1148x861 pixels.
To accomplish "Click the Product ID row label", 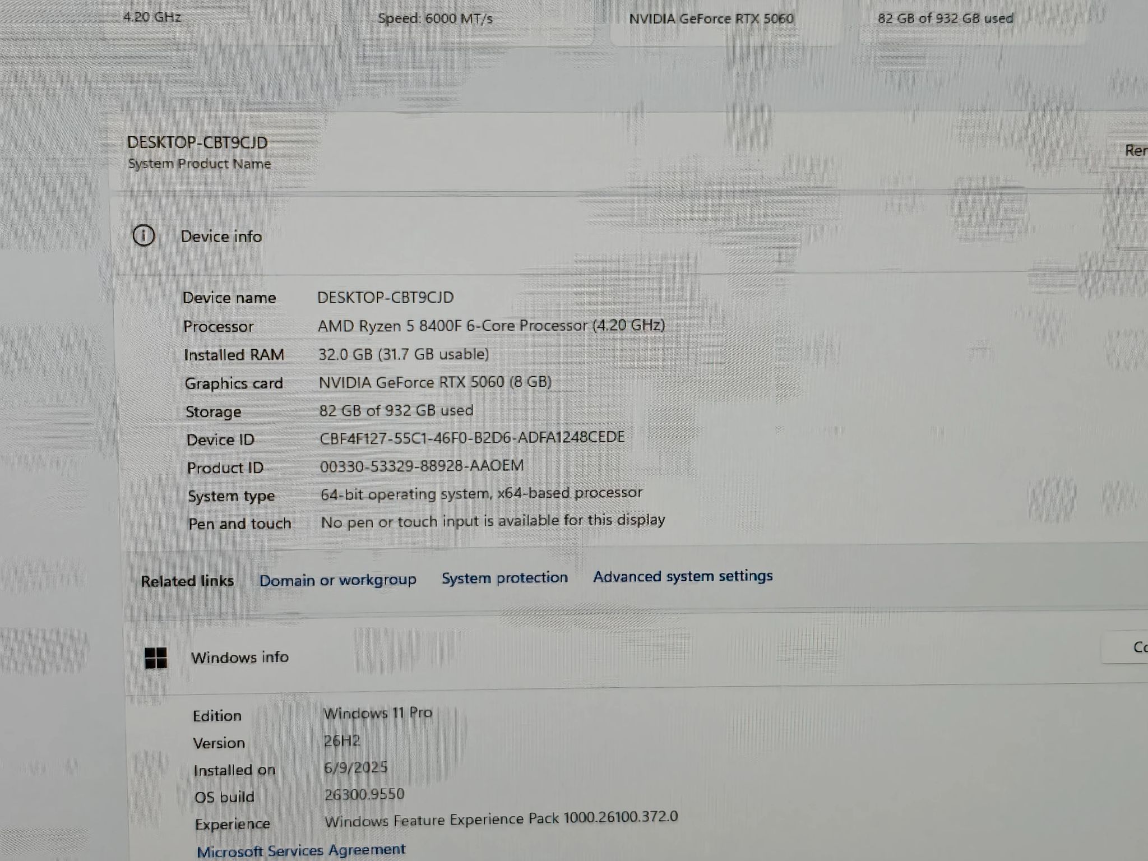I will click(225, 468).
